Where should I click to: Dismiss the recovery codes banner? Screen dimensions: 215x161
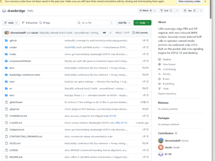point(205,1)
